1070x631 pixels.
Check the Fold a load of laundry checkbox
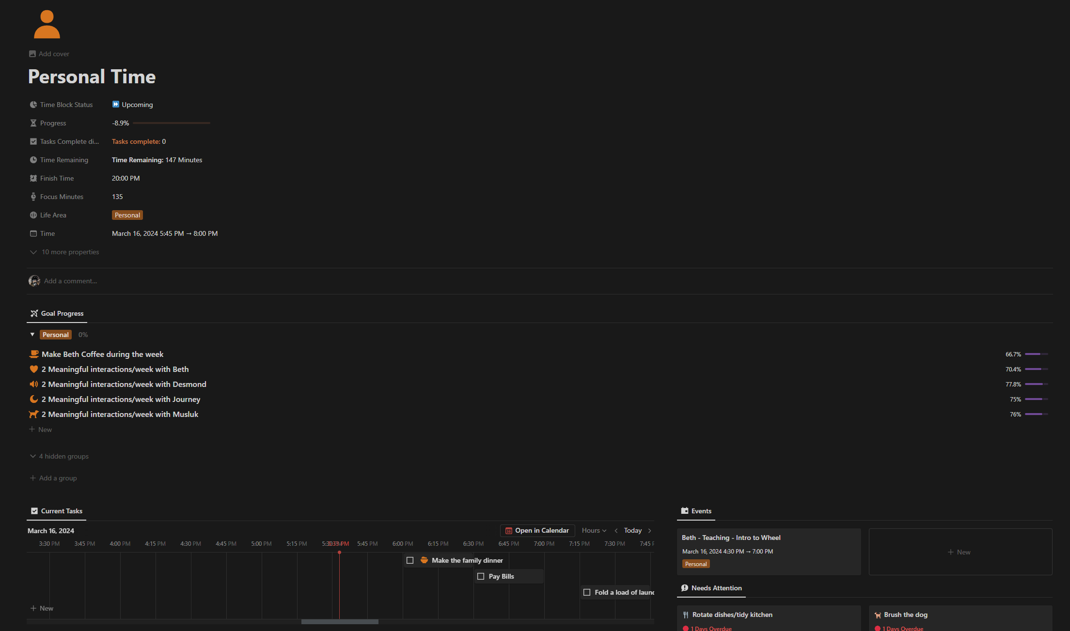pos(587,592)
